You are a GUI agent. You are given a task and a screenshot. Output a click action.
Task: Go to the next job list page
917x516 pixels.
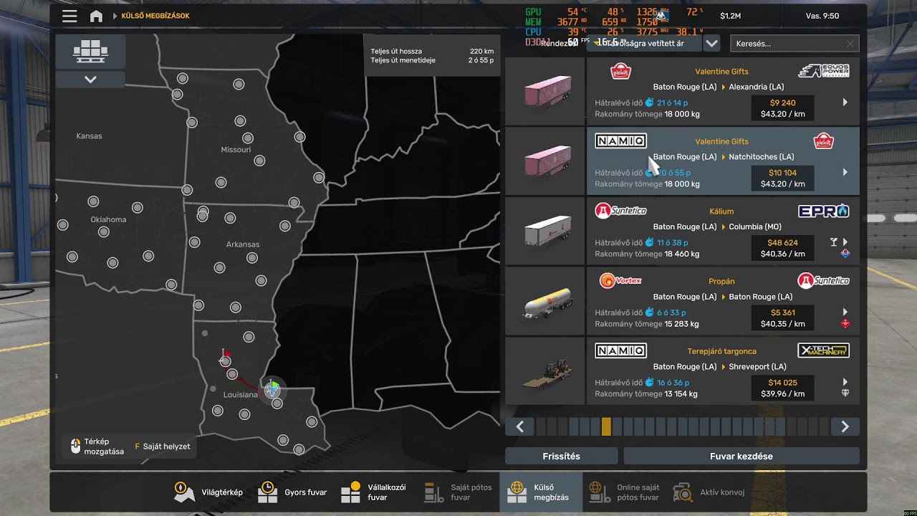845,426
